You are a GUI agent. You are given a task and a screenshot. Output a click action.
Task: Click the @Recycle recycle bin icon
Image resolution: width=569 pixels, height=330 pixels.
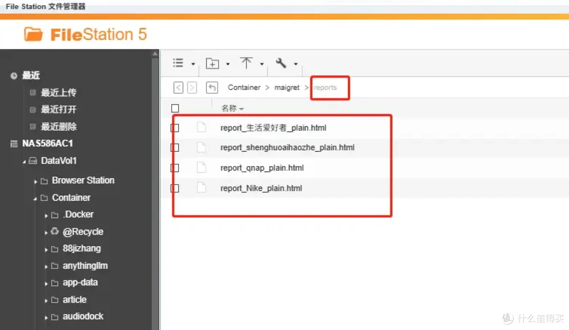point(55,231)
